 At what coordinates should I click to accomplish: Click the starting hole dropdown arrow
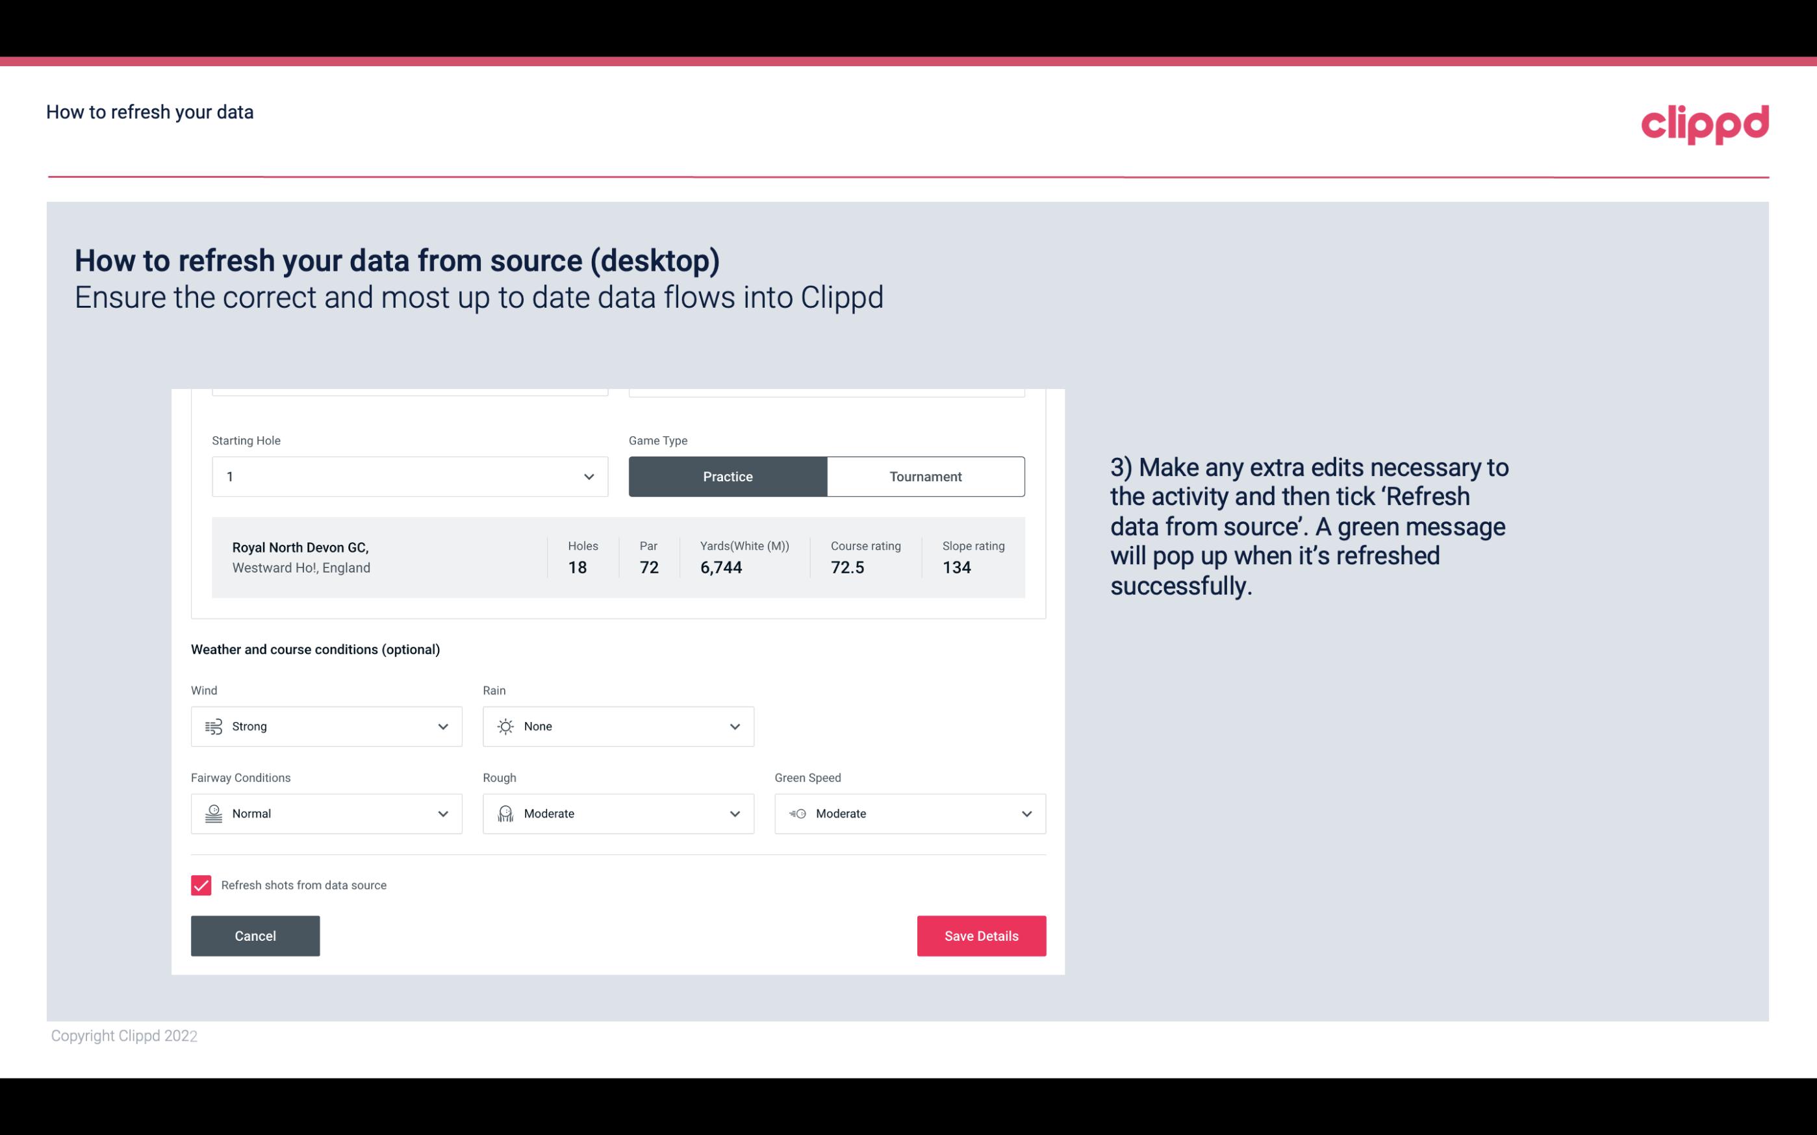coord(589,476)
